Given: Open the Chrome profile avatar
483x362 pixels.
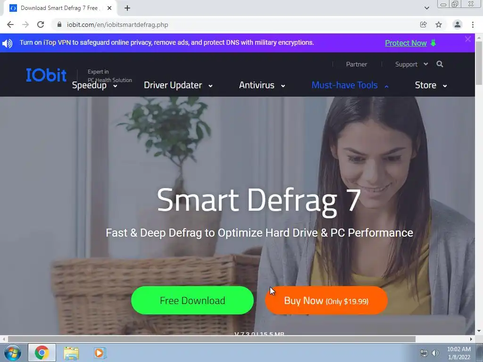Looking at the screenshot, I should click(x=458, y=25).
